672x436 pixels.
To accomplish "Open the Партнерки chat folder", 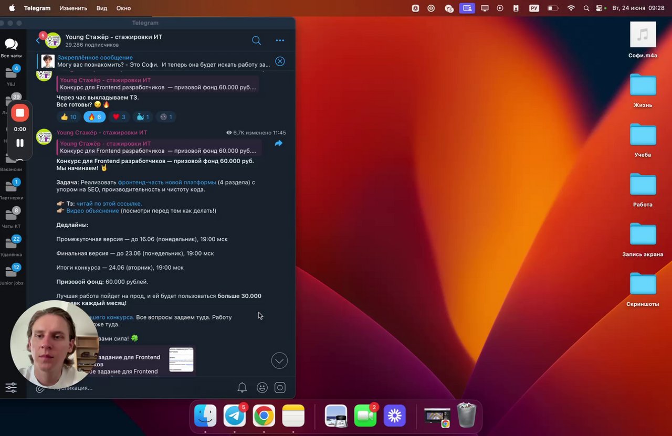I will click(11, 189).
